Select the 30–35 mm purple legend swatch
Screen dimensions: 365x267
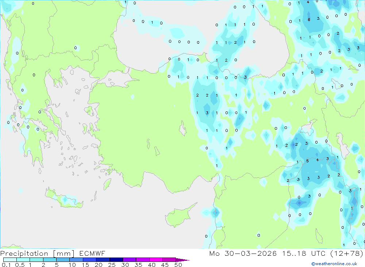pos(129,260)
